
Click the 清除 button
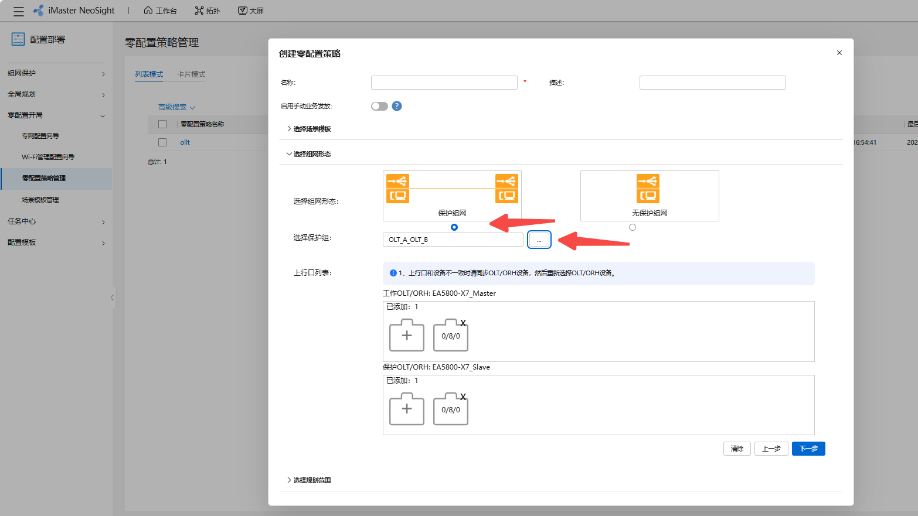click(737, 449)
